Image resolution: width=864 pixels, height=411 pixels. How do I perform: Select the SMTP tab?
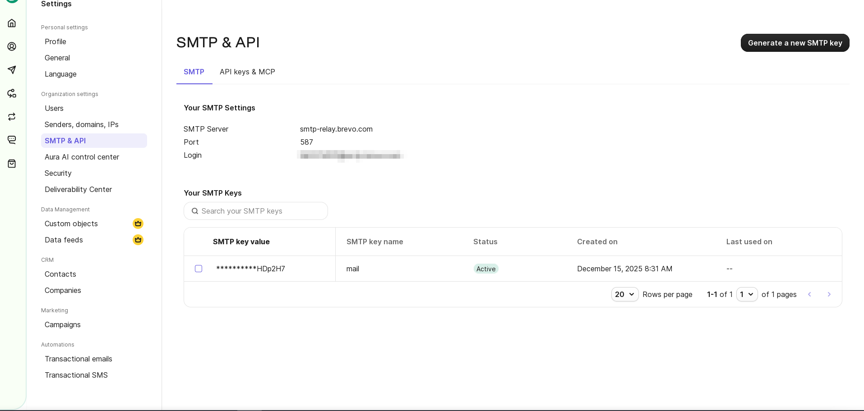coord(194,72)
